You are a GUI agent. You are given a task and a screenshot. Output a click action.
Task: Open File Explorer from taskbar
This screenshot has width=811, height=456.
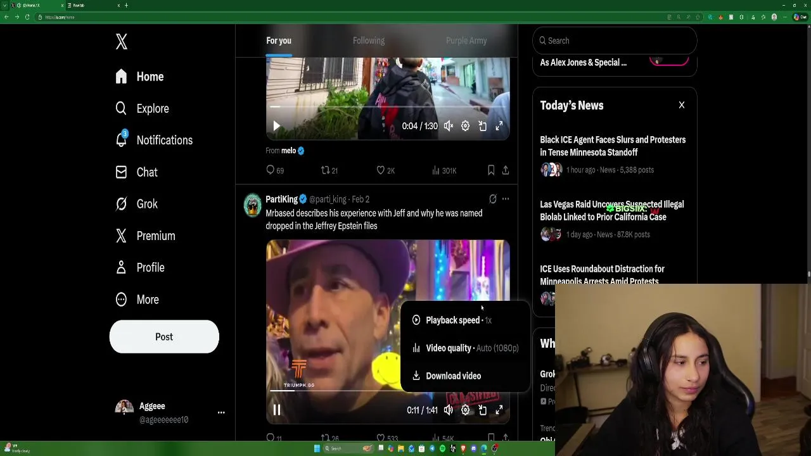(401, 448)
